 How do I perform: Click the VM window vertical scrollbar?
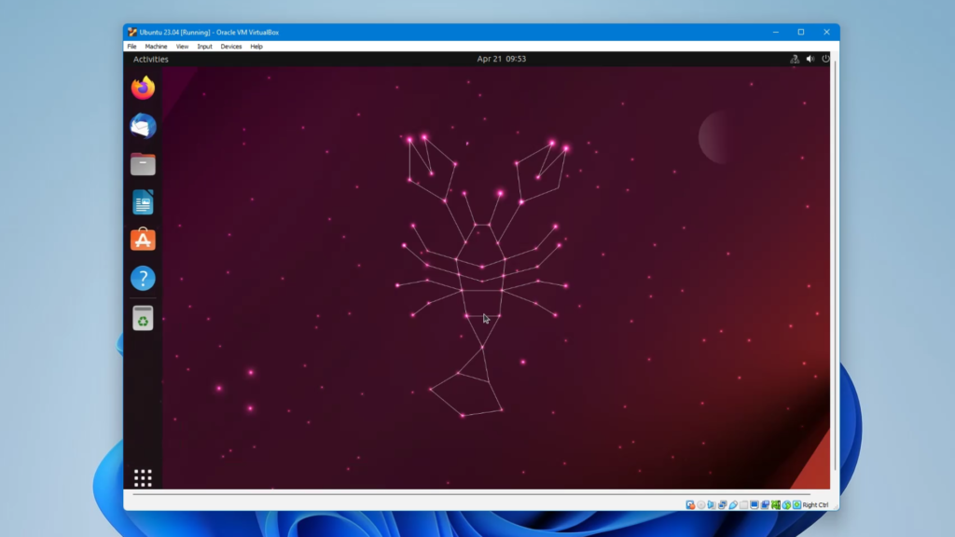[835, 266]
